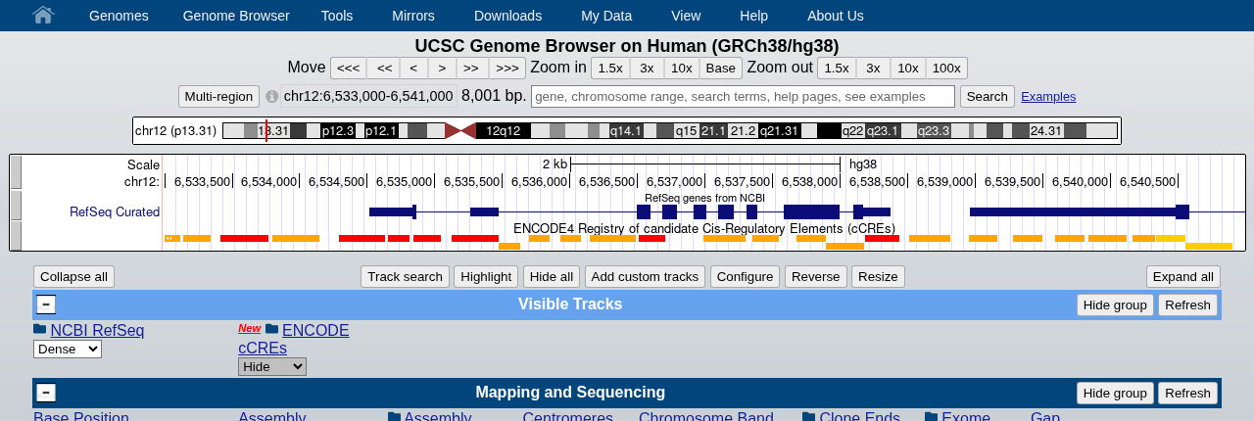Click the Multi-region button
Image resolution: width=1254 pixels, height=421 pixels.
[218, 96]
